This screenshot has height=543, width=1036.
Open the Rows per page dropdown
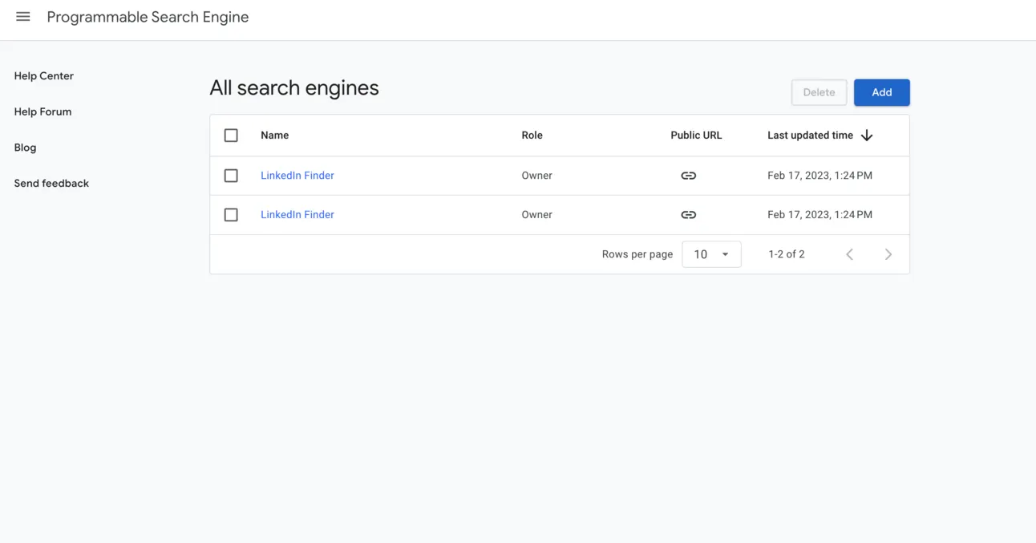[x=711, y=254]
